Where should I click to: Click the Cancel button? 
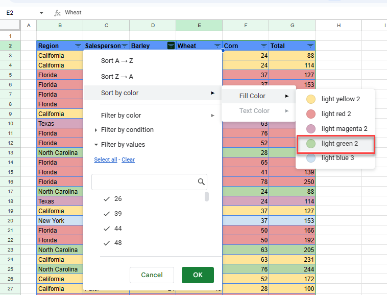click(x=152, y=275)
